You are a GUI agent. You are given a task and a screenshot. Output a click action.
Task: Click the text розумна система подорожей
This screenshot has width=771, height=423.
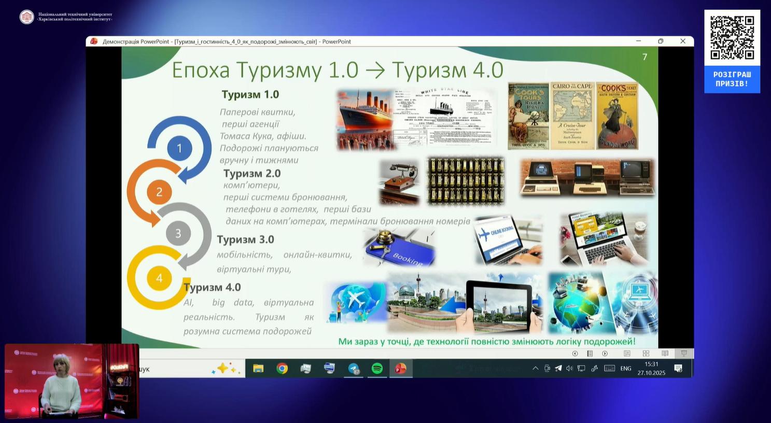247,331
